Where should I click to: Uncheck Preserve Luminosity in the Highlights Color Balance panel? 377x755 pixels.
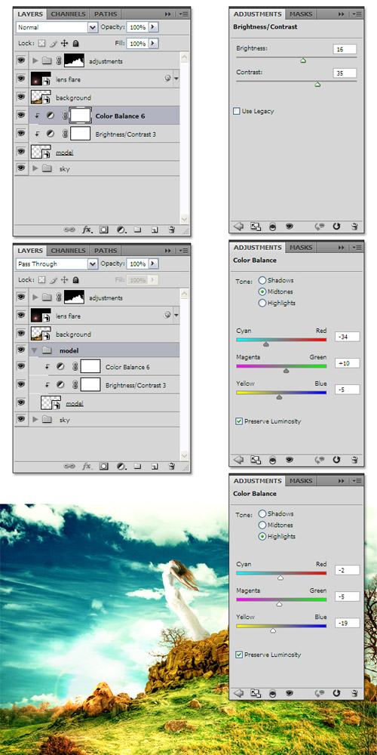coord(239,655)
